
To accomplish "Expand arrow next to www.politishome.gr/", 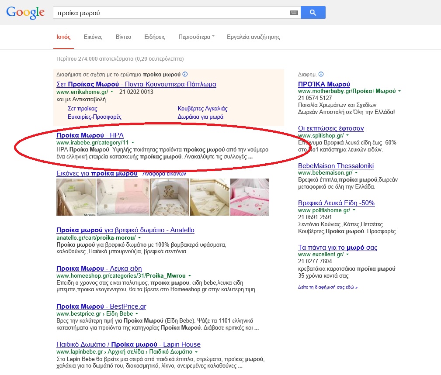I will pyautogui.click(x=354, y=210).
